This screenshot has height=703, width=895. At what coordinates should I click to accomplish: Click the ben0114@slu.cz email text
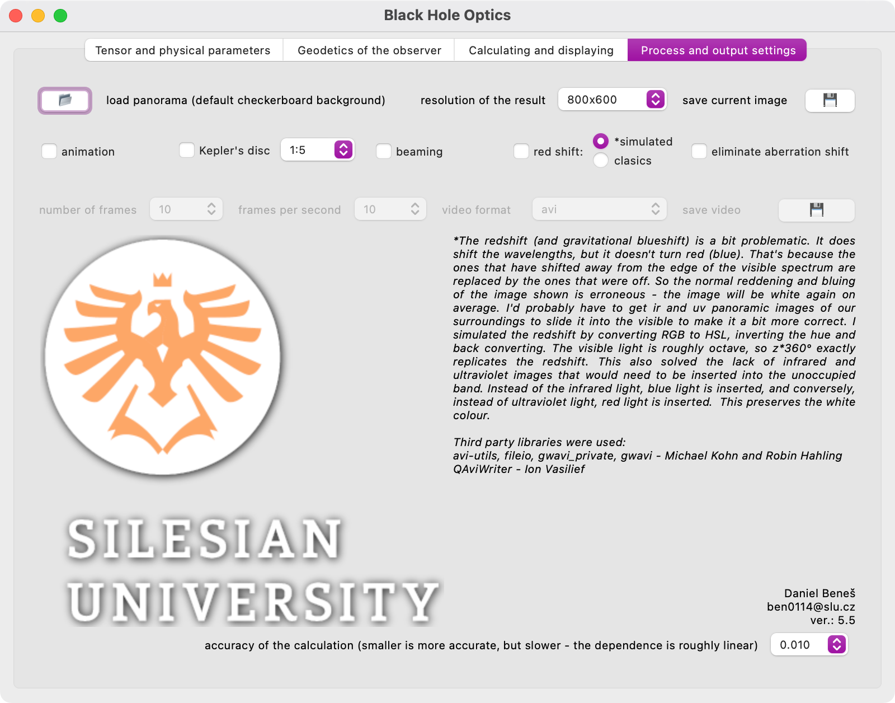tap(811, 607)
